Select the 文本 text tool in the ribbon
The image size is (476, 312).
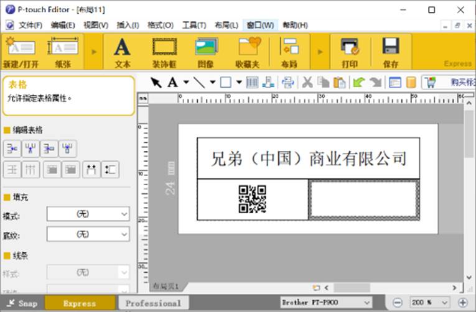point(123,52)
